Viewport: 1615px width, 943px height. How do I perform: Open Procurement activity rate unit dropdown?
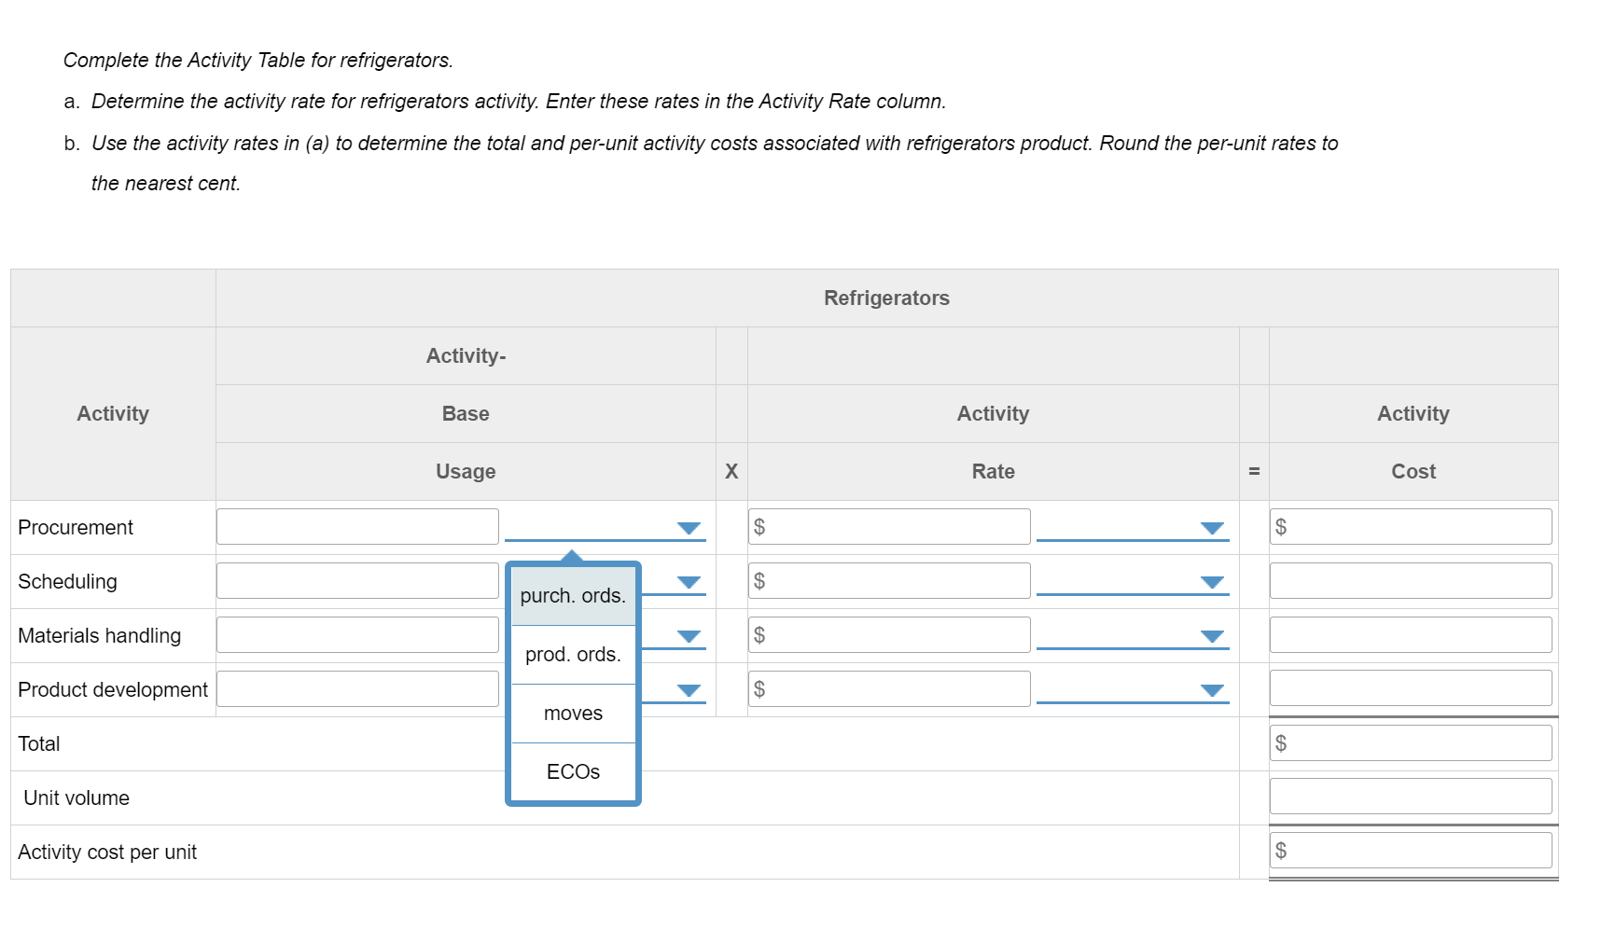1211,528
